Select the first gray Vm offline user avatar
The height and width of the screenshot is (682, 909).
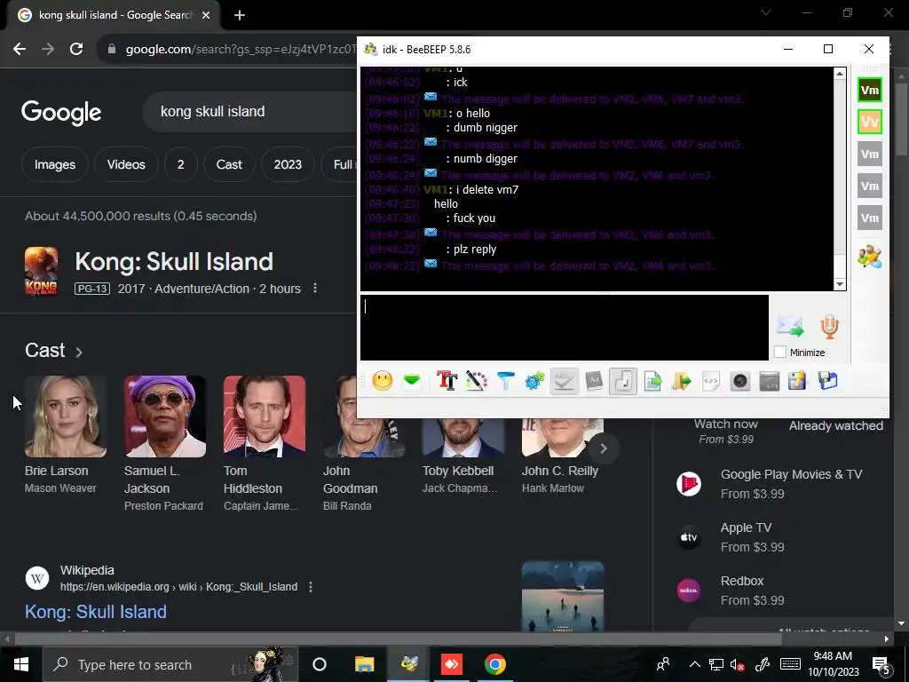pyautogui.click(x=870, y=154)
